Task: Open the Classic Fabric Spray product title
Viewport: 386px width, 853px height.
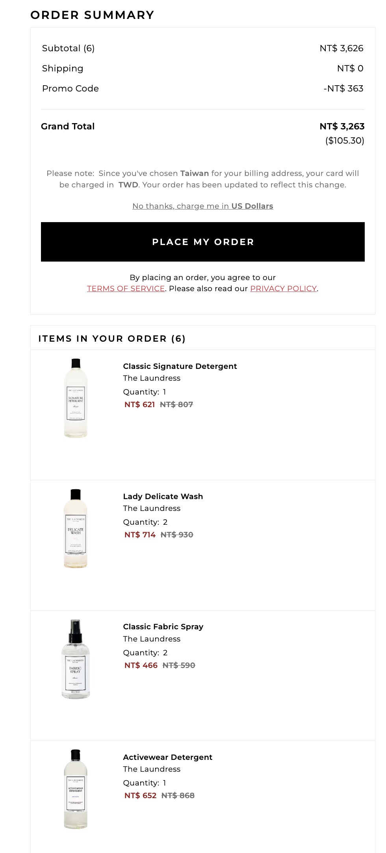Action: (163, 627)
